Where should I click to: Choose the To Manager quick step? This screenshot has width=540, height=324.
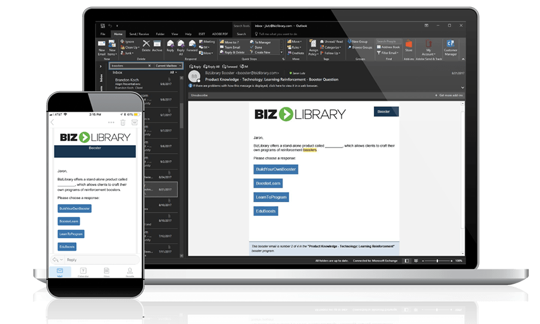click(261, 43)
